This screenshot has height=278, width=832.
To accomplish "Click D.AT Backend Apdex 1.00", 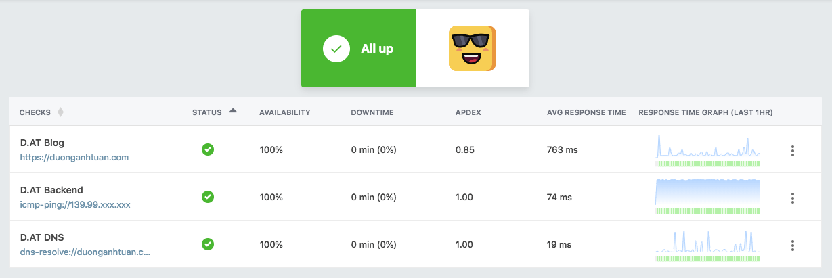I will click(x=464, y=198).
